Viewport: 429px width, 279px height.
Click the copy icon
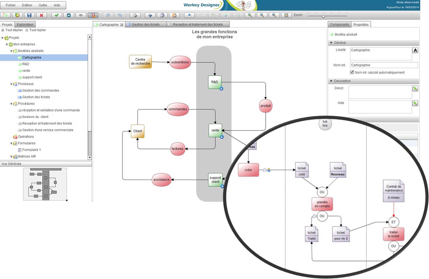coord(162,15)
